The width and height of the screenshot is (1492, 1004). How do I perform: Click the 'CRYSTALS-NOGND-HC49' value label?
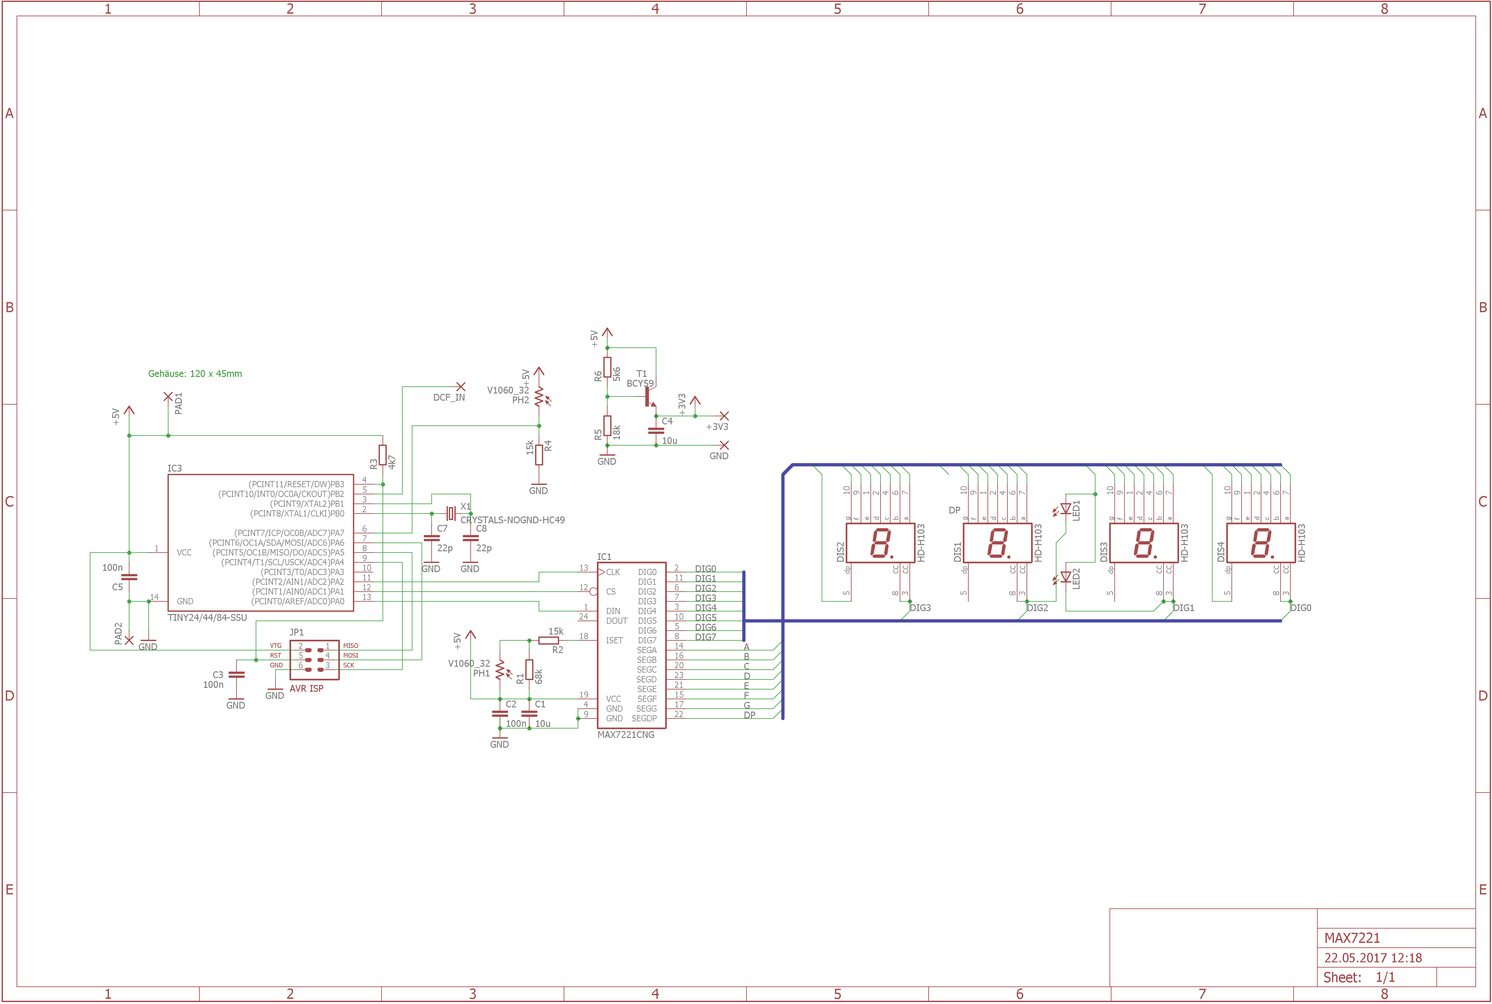(x=512, y=520)
